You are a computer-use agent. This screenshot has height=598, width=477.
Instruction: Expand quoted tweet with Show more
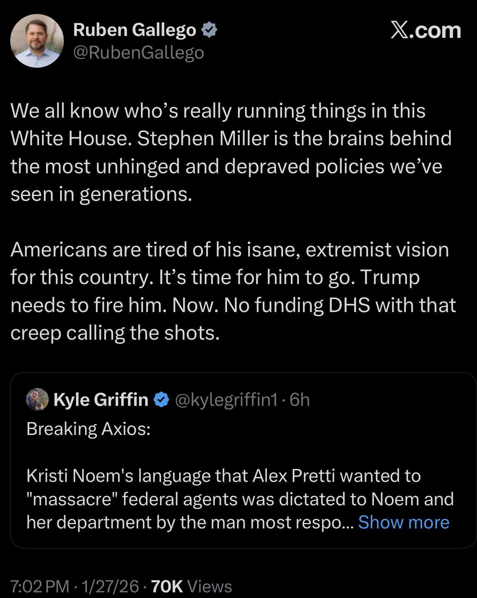(x=403, y=522)
